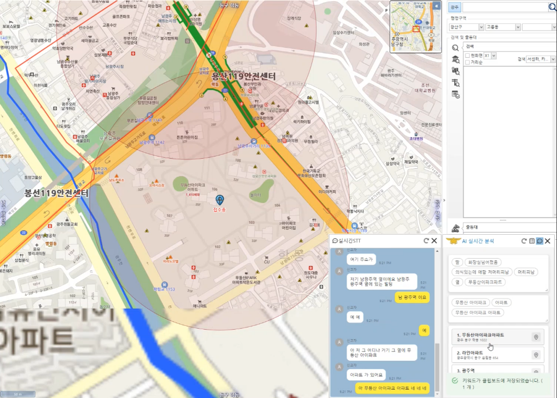Open the map area search tool icon

(455, 71)
